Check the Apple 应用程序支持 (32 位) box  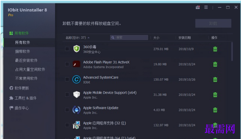pos(67,125)
